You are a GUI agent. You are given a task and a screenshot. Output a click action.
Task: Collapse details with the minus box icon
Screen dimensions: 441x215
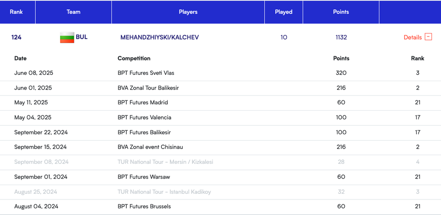[428, 37]
